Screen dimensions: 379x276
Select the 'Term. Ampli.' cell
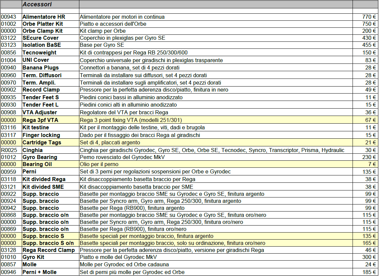pos(51,83)
